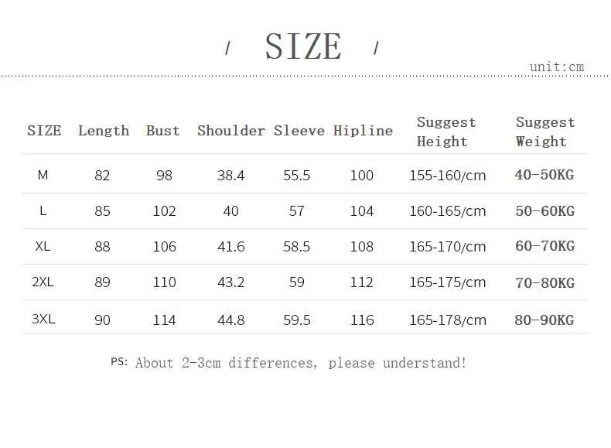Select the Length column header
This screenshot has height=448, width=611.
pyautogui.click(x=104, y=131)
